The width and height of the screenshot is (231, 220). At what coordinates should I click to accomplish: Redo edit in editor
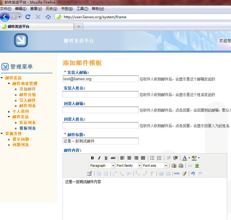[x=200, y=173]
